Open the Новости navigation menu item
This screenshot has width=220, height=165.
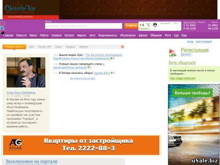pyautogui.click(x=22, y=35)
